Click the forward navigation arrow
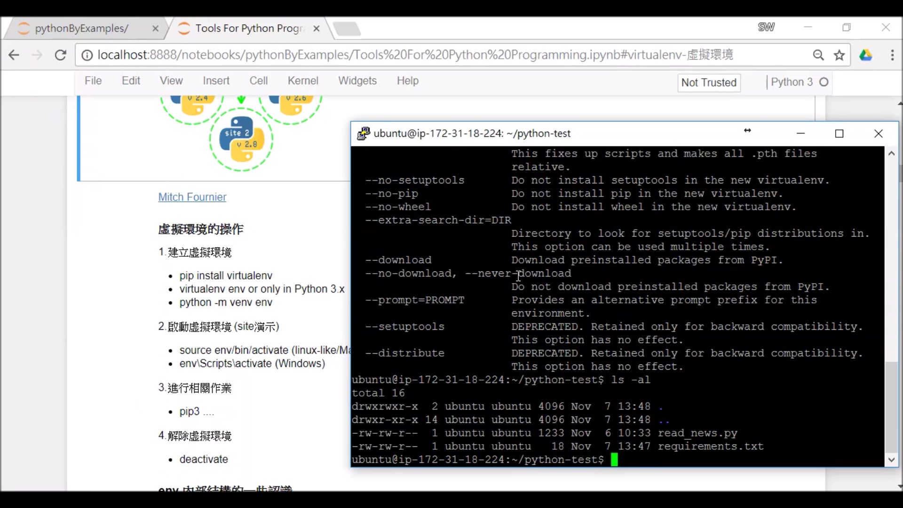903x508 pixels. [x=37, y=55]
